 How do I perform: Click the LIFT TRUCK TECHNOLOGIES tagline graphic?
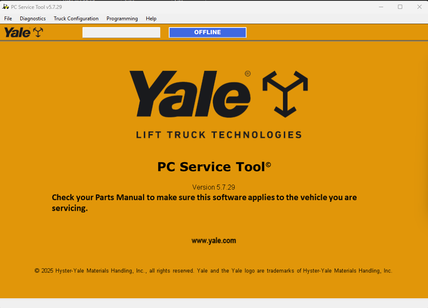pos(219,135)
